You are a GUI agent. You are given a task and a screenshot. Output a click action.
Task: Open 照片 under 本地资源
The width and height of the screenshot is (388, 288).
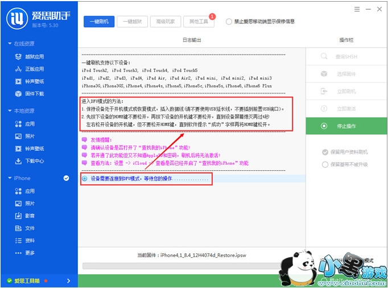(x=24, y=136)
